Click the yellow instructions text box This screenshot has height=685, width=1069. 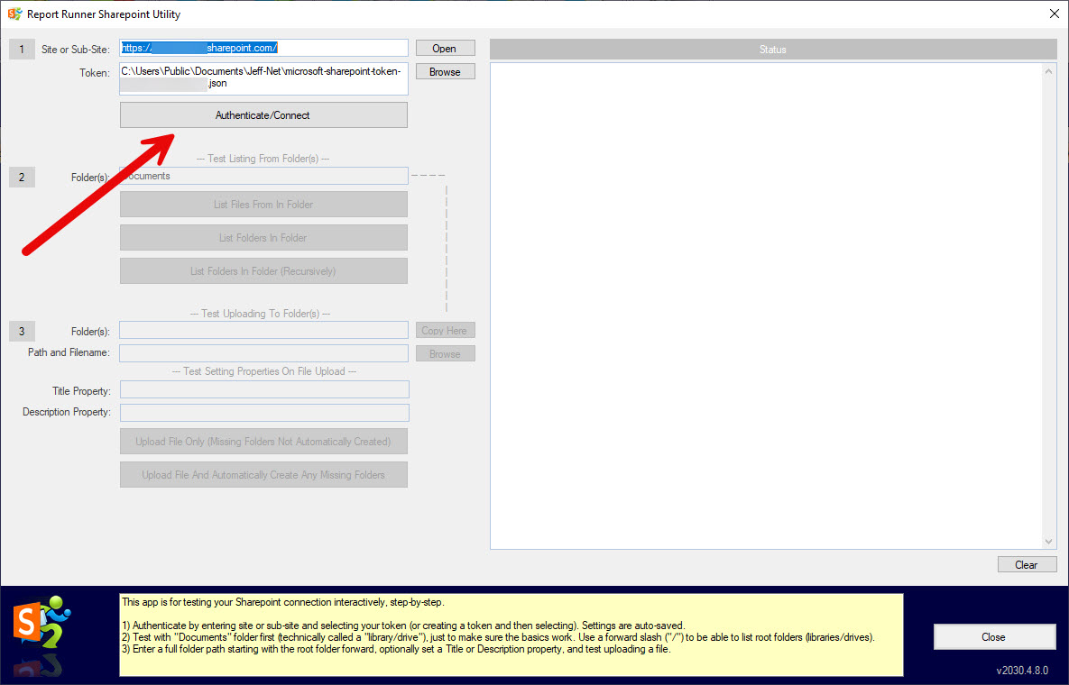(x=511, y=634)
